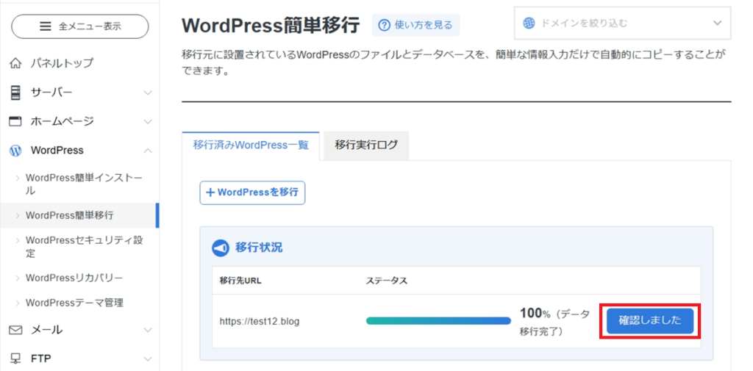
Task: Click the server icon in sidebar
Action: click(x=15, y=93)
